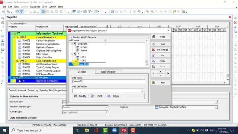Click the Office taskbar icon
The image size is (238, 134).
96,130
